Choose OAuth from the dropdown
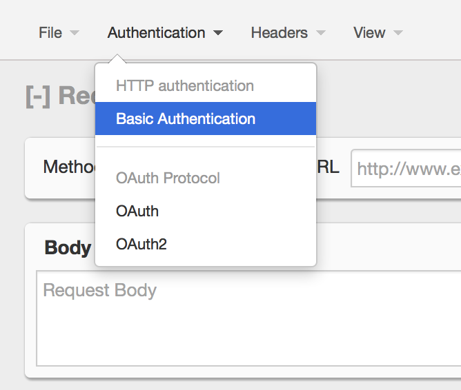Image resolution: width=461 pixels, height=390 pixels. pos(137,211)
